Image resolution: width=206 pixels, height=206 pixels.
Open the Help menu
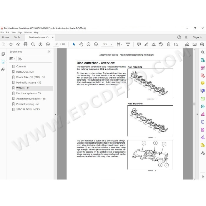(x=36, y=32)
